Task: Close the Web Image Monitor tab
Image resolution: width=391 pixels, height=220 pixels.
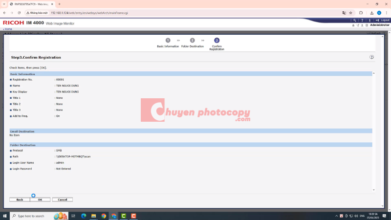Action: (52, 4)
